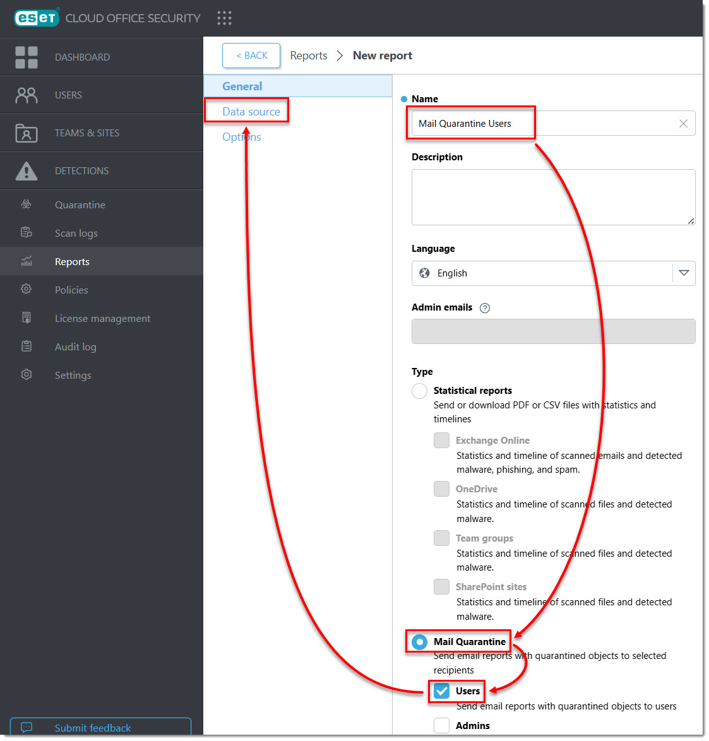This screenshot has height=741, width=709.
Task: Click the Dashboard tiles icon
Action: click(x=27, y=57)
